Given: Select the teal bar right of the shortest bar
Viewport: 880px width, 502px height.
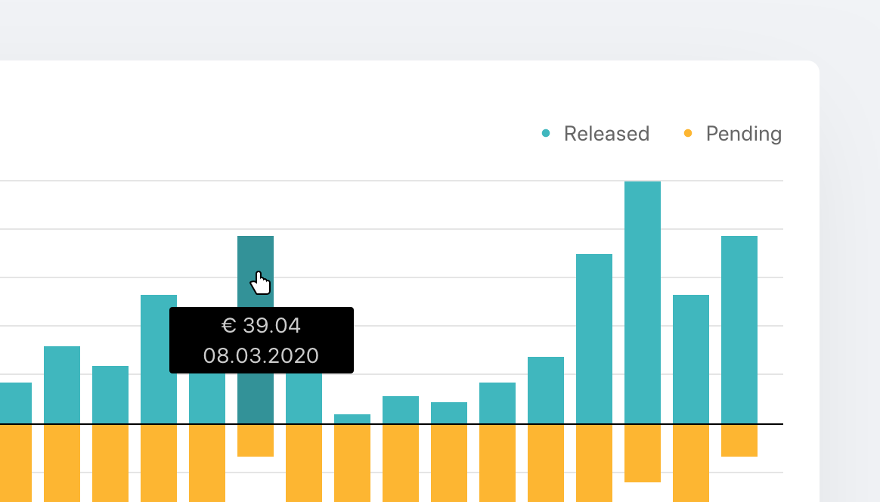Looking at the screenshot, I should coord(401,410).
